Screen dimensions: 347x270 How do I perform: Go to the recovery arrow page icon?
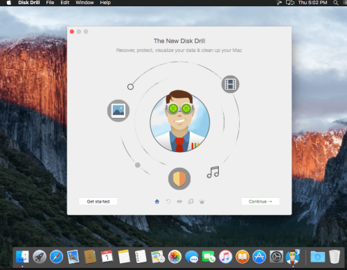coord(168,201)
